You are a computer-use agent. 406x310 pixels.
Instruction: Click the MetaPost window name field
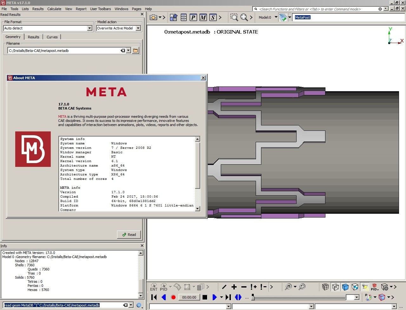point(349,17)
